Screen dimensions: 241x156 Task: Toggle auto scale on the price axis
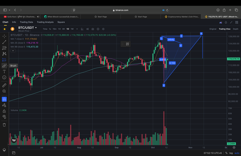point(237,153)
